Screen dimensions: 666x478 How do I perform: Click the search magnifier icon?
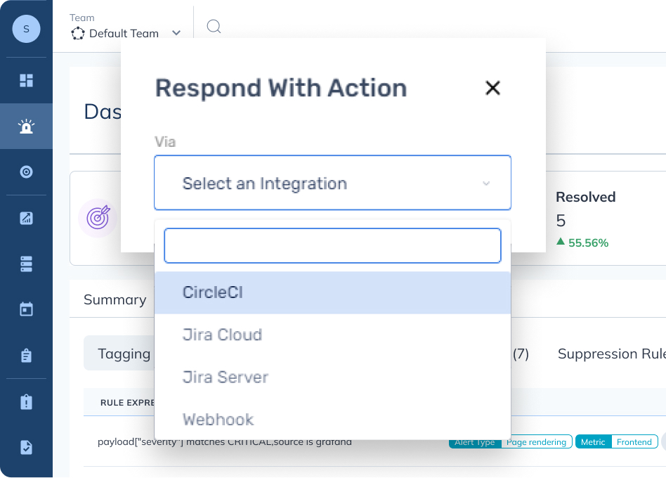214,26
